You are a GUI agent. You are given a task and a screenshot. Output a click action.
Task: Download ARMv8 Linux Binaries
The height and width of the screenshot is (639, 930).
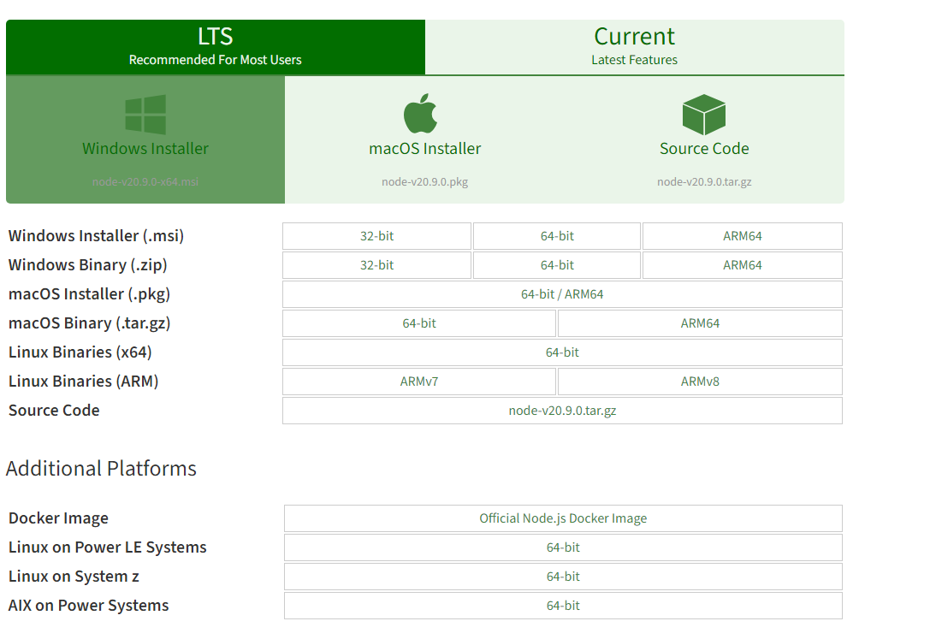pos(700,382)
